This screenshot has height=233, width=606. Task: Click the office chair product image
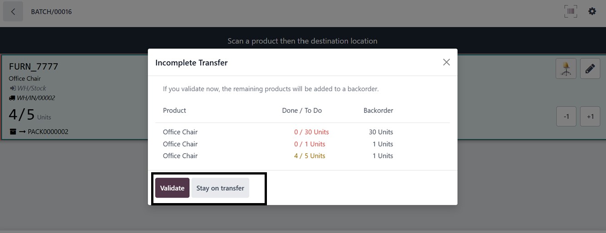pos(566,69)
